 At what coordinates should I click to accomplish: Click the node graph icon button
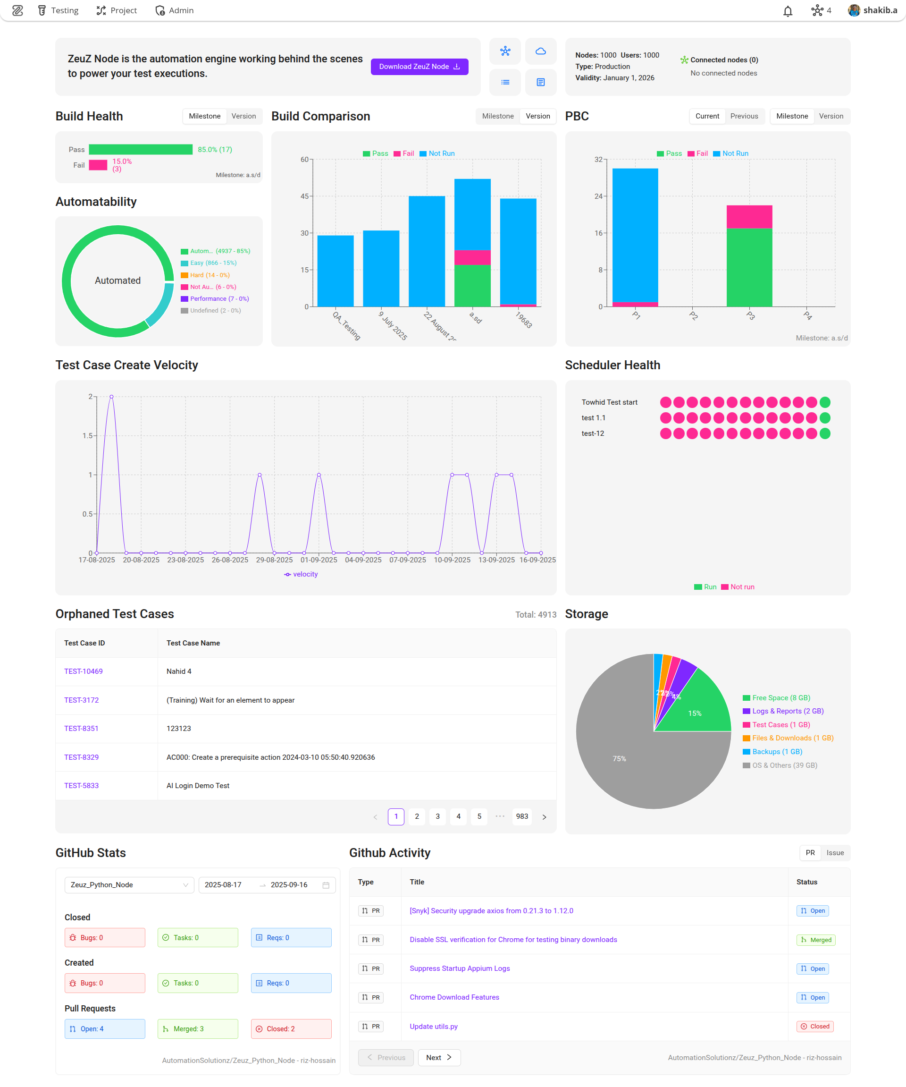tap(505, 51)
